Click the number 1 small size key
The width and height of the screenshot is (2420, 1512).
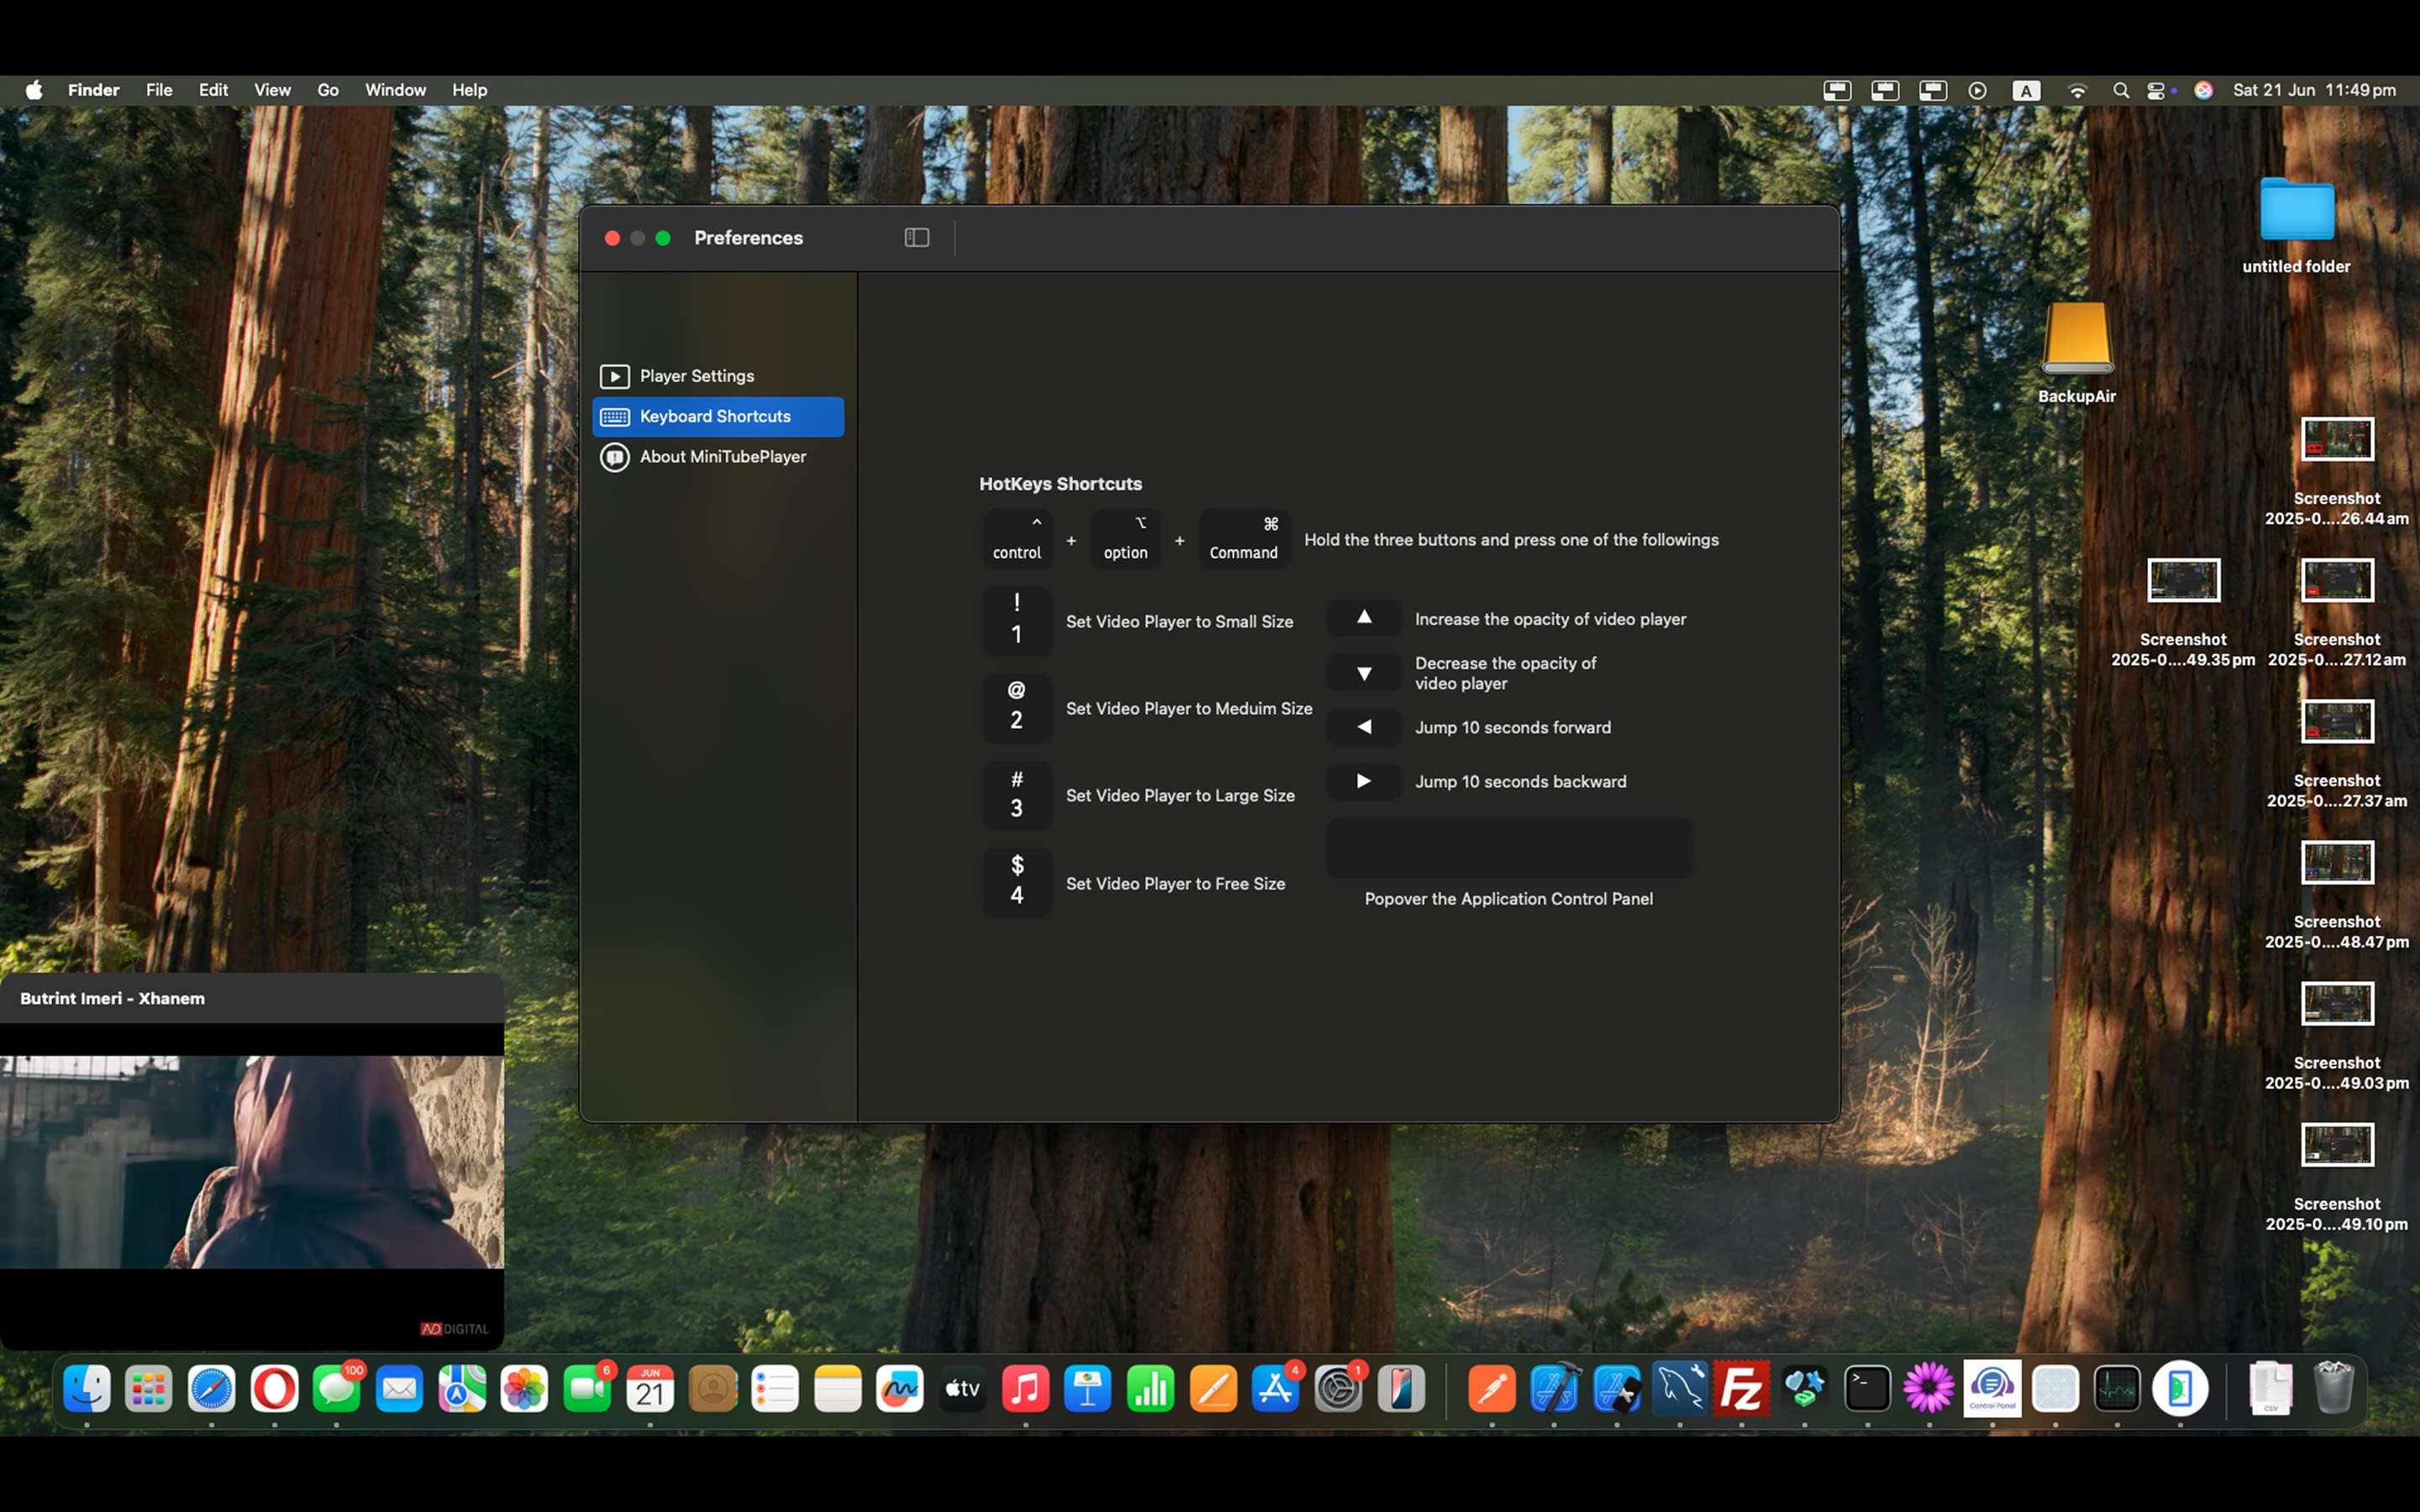(1016, 620)
